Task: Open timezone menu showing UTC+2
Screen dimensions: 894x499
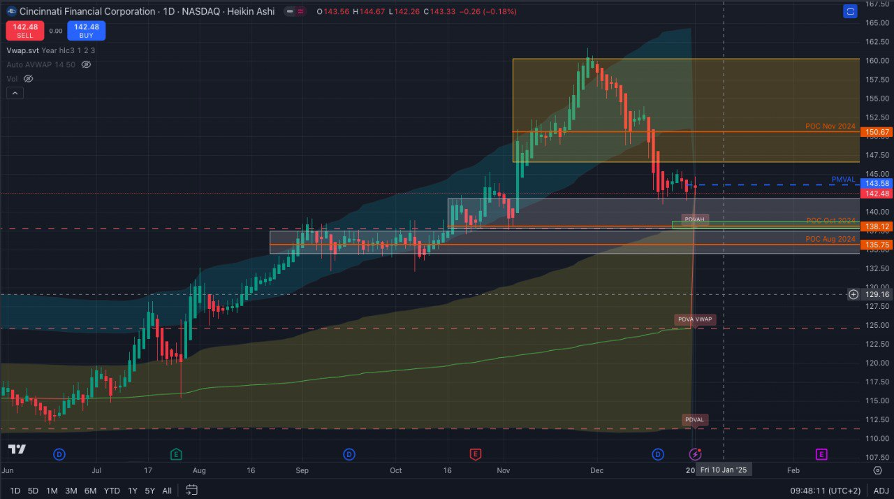Action: tap(826, 491)
